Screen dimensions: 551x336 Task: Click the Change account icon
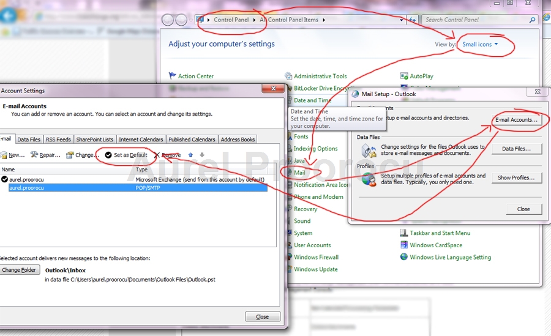coord(70,155)
